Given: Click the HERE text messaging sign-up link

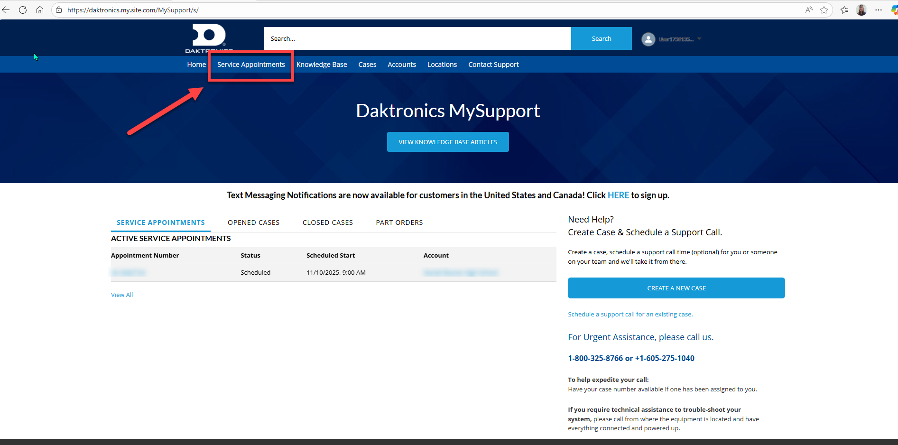Looking at the screenshot, I should pyautogui.click(x=618, y=195).
